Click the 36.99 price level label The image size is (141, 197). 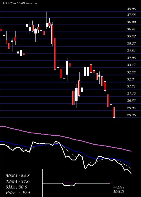(131, 22)
